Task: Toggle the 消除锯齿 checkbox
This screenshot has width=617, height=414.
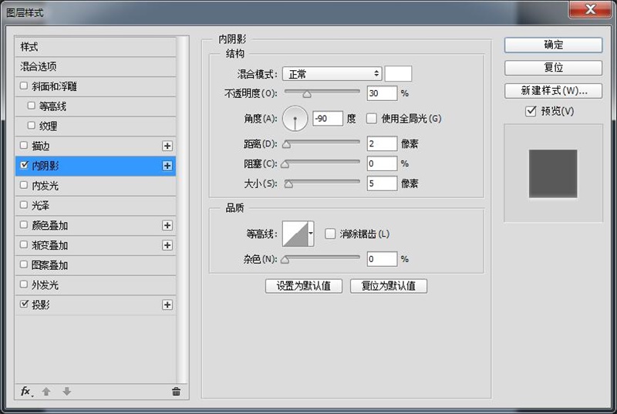Action: (x=330, y=234)
